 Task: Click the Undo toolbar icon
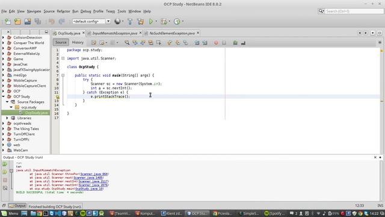[x=51, y=22]
